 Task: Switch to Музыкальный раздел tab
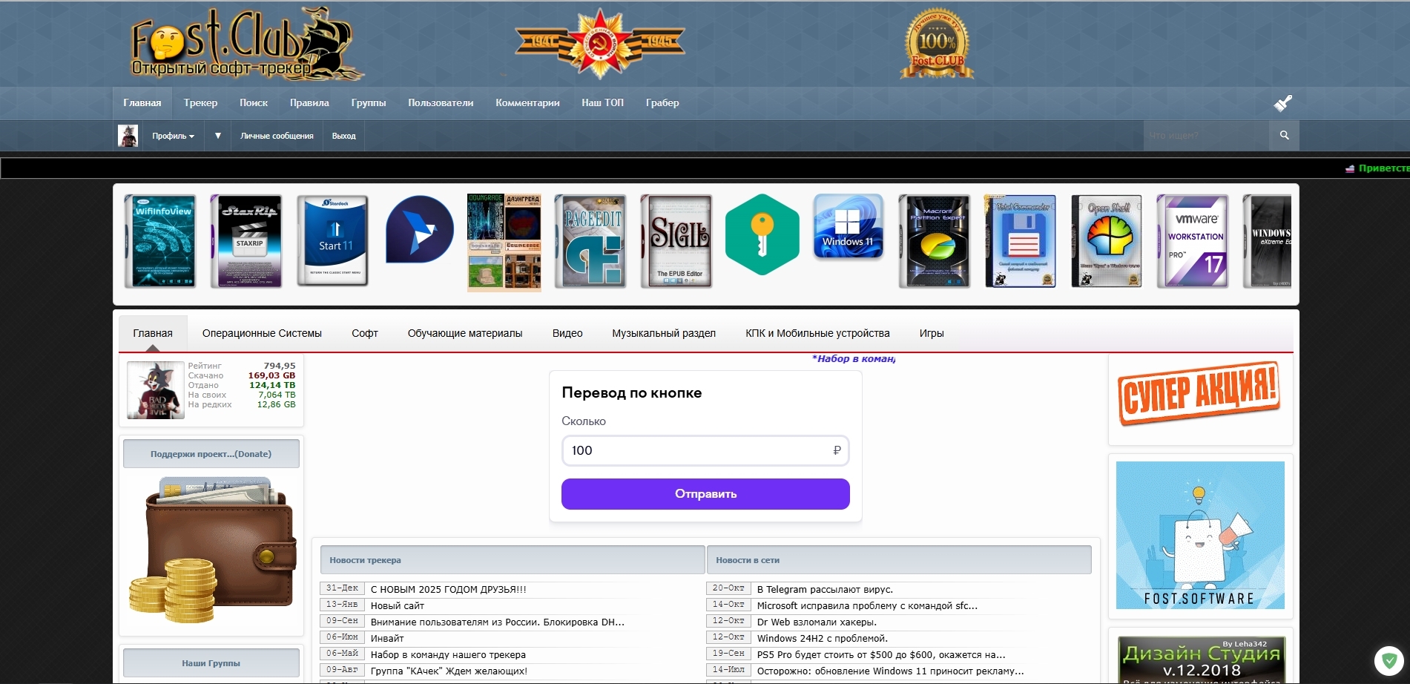(664, 333)
